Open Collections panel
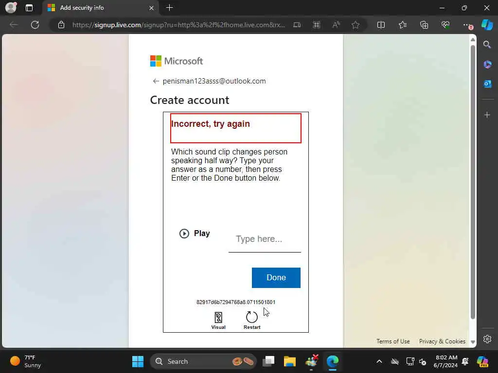 point(424,25)
